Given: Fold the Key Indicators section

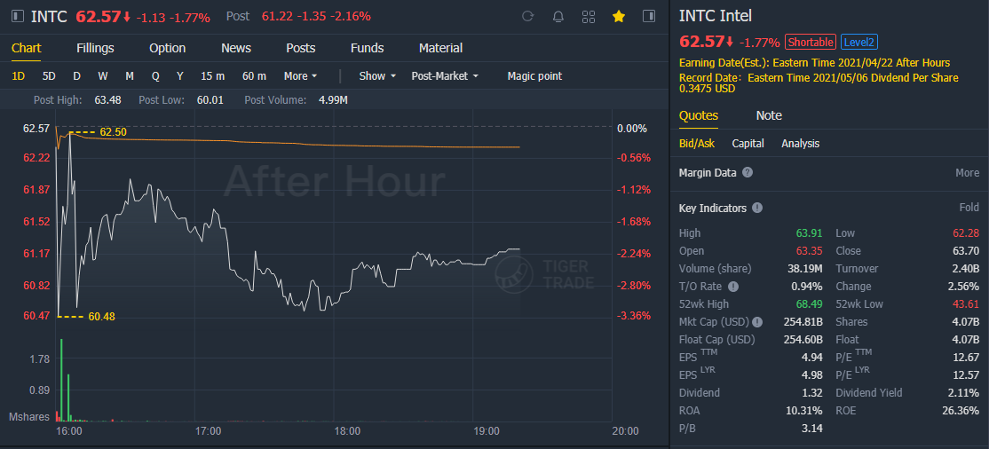Looking at the screenshot, I should pyautogui.click(x=969, y=208).
